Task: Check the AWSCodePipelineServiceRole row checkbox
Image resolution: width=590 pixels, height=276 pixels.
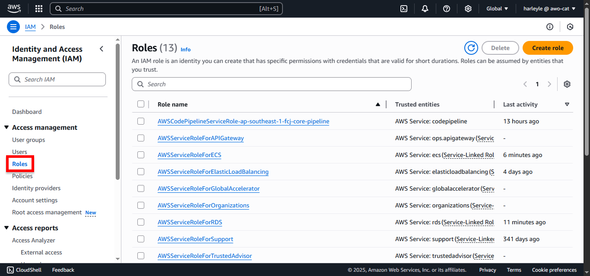Action: [x=141, y=121]
